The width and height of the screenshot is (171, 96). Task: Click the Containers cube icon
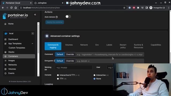point(5,56)
